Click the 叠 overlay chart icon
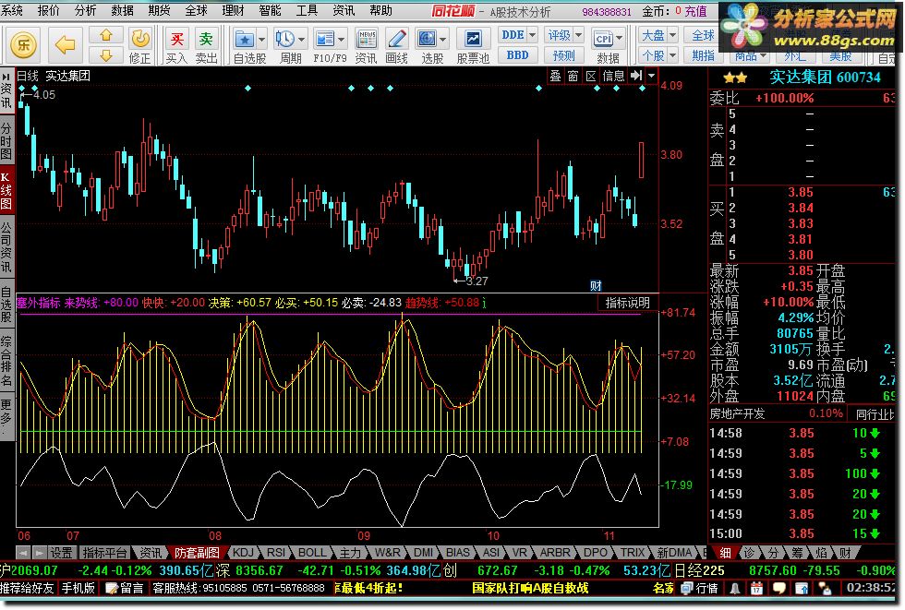Screen dimensions: 905x610 [555, 76]
